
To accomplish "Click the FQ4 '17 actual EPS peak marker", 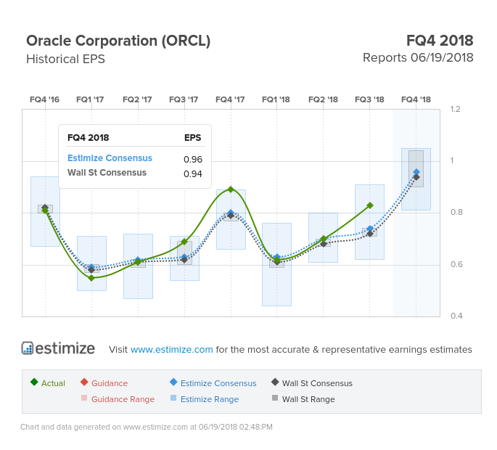I will [x=231, y=189].
